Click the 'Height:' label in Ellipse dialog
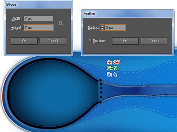The image size is (177, 132). [17, 28]
